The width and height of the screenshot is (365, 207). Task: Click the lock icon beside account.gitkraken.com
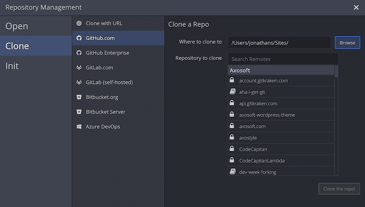[232, 81]
